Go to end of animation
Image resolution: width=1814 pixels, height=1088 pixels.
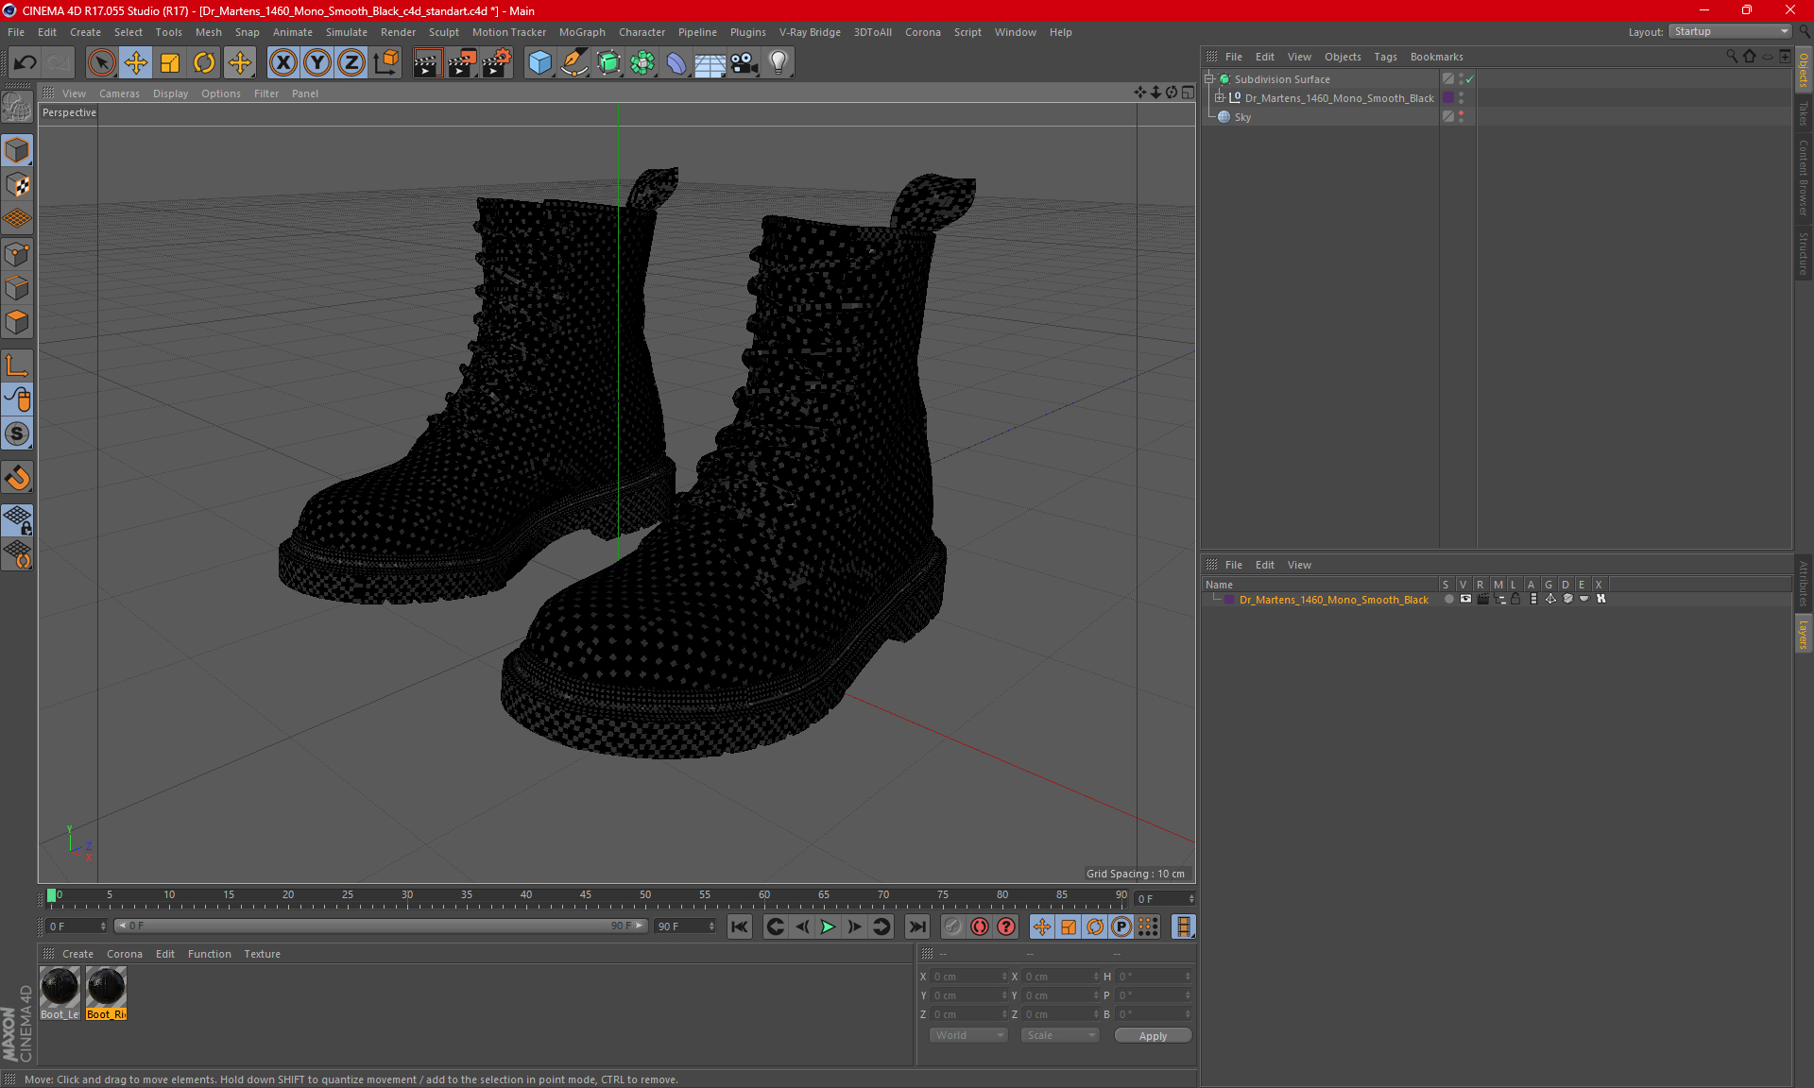point(916,926)
